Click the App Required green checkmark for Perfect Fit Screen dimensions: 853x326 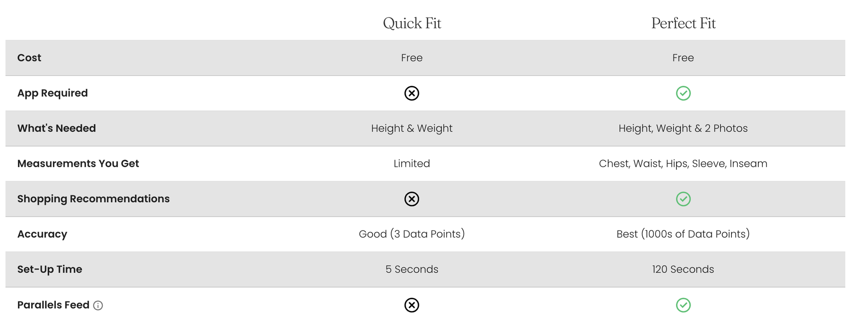pos(683,93)
